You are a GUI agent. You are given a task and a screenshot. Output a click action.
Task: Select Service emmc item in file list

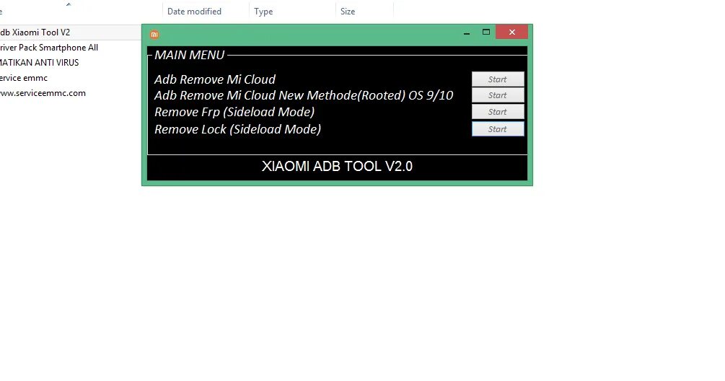pos(24,78)
